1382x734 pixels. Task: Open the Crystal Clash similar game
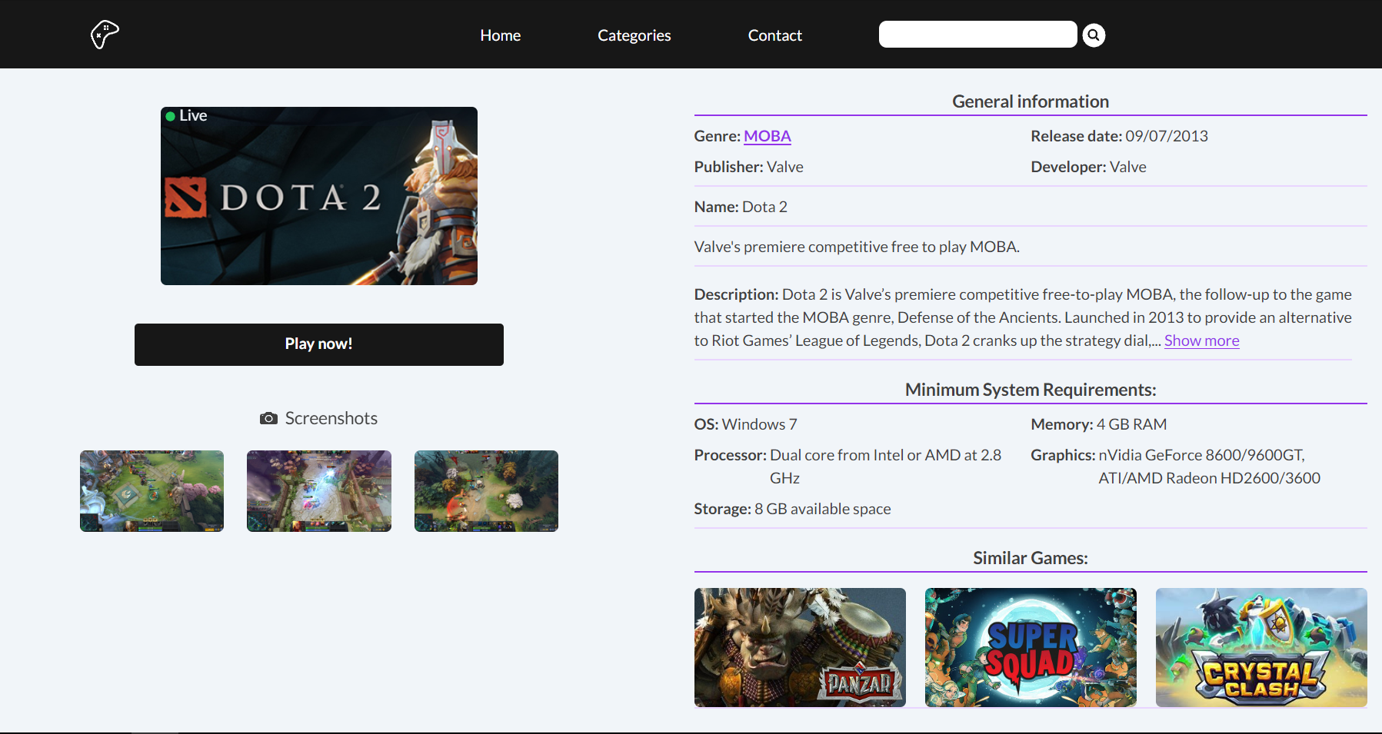1261,647
